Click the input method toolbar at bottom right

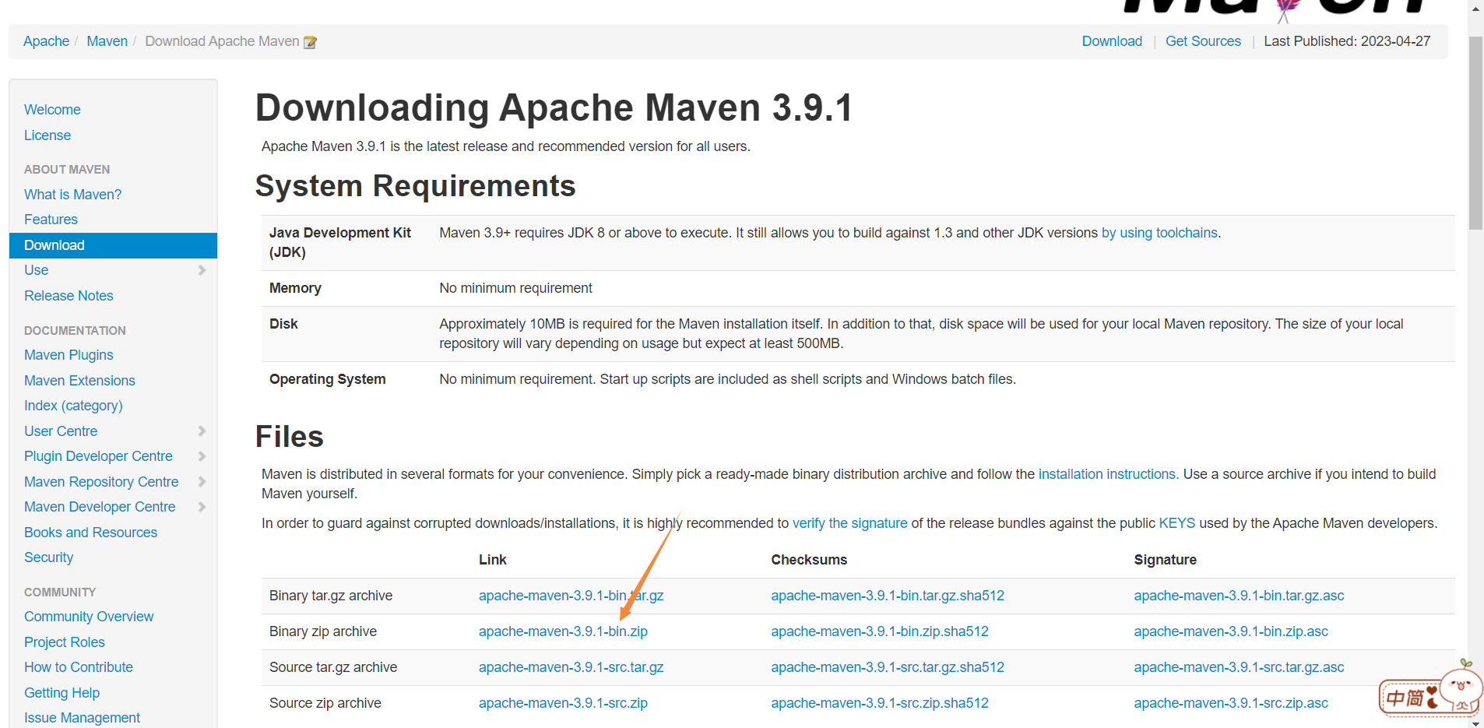1430,690
